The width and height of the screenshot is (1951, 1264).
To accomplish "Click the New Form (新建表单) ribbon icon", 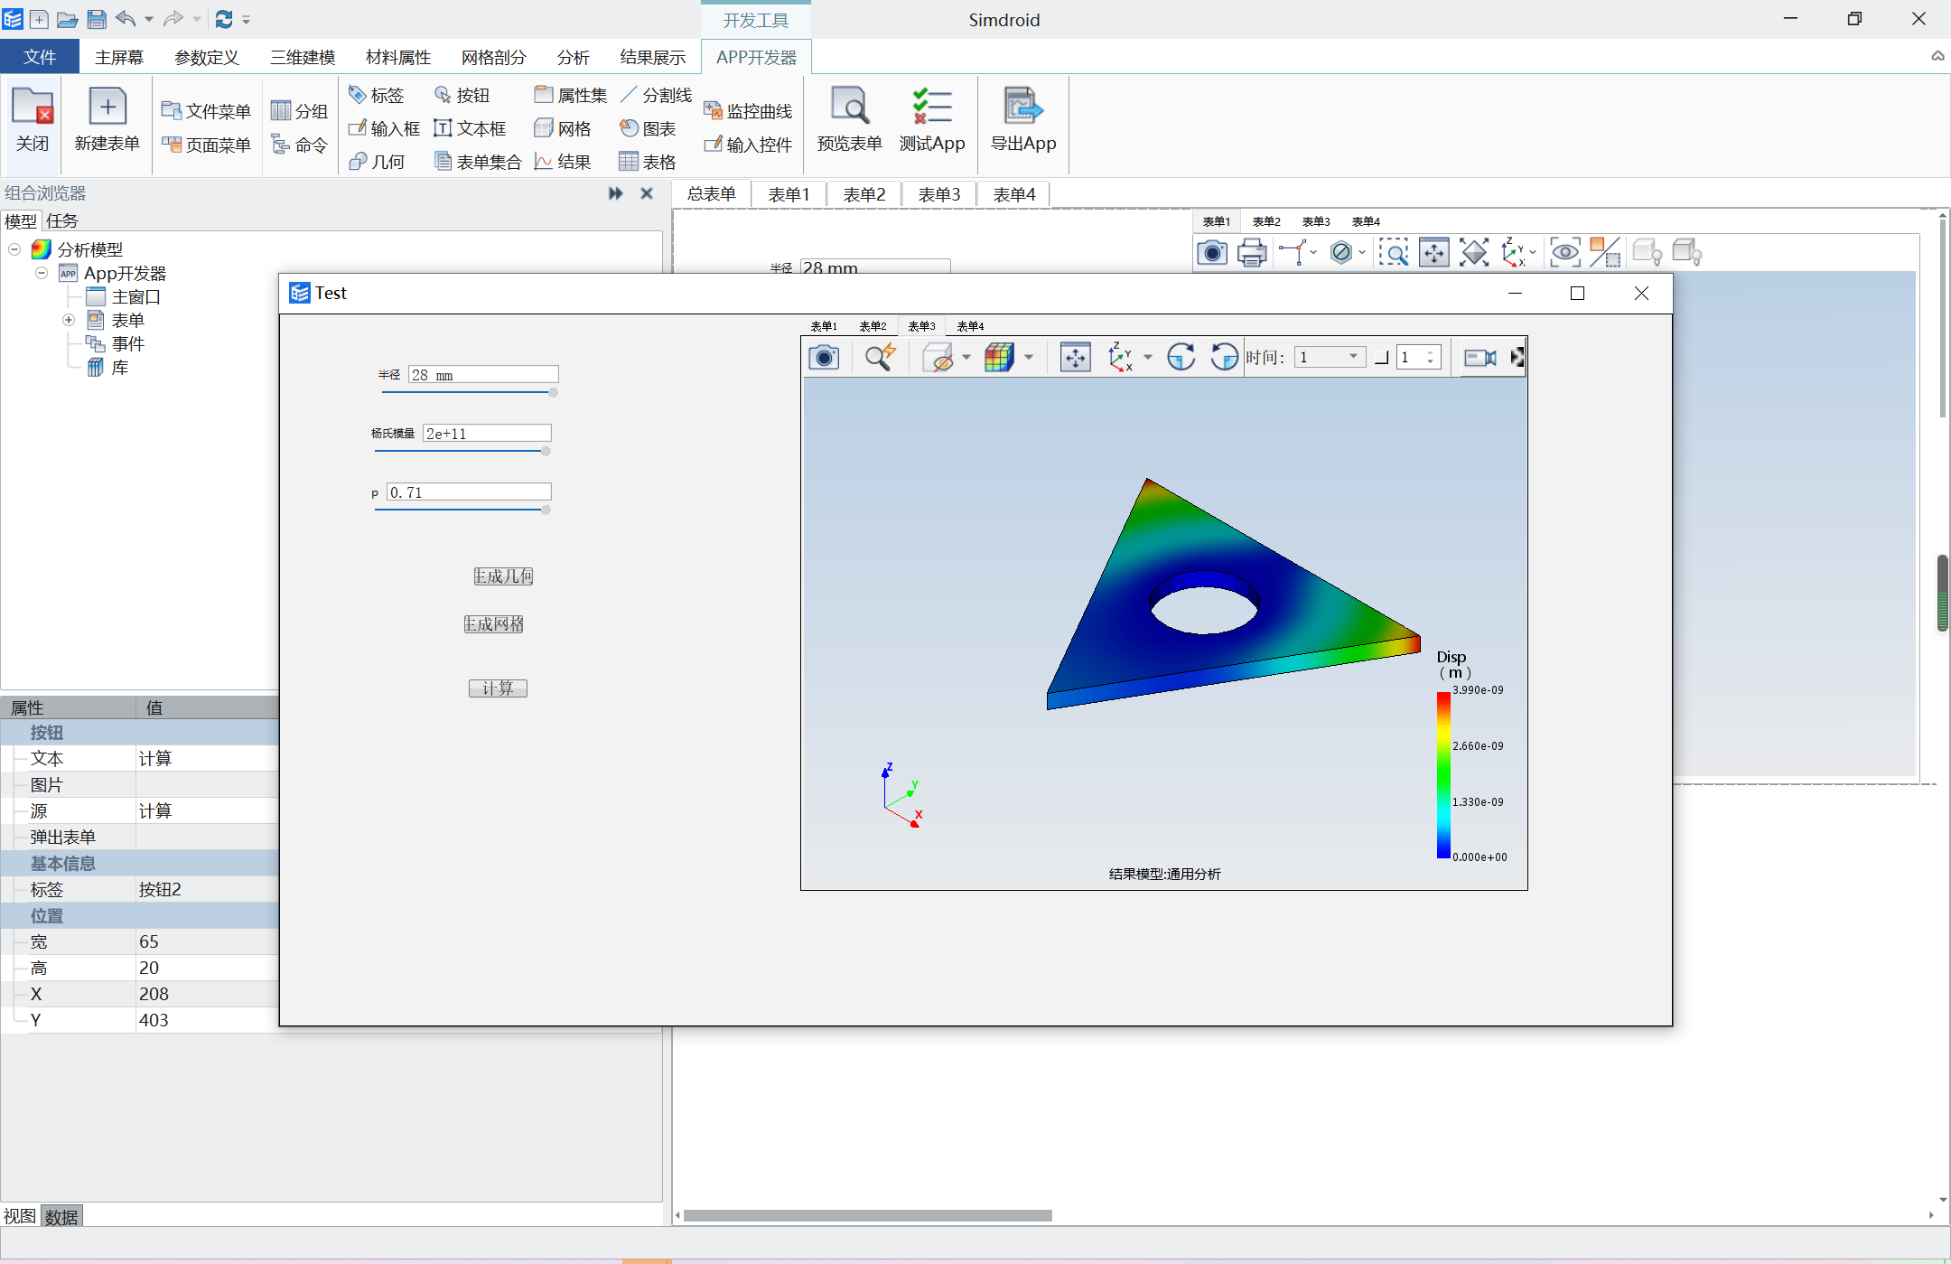I will [107, 120].
